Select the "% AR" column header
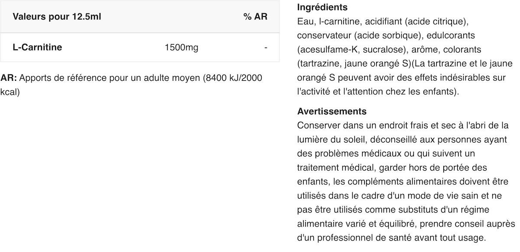The width and height of the screenshot is (520, 252). (x=255, y=17)
